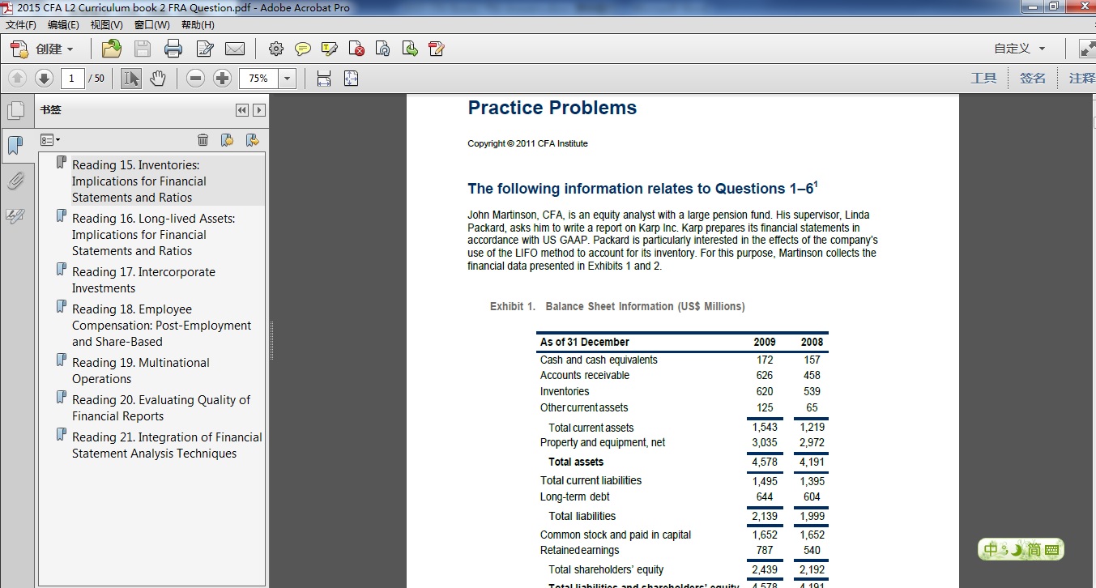
Task: Go to next page with down arrow
Action: click(44, 78)
